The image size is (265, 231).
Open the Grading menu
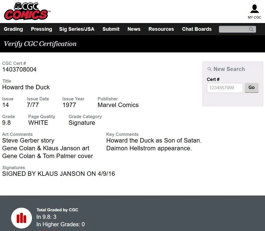pyautogui.click(x=13, y=29)
